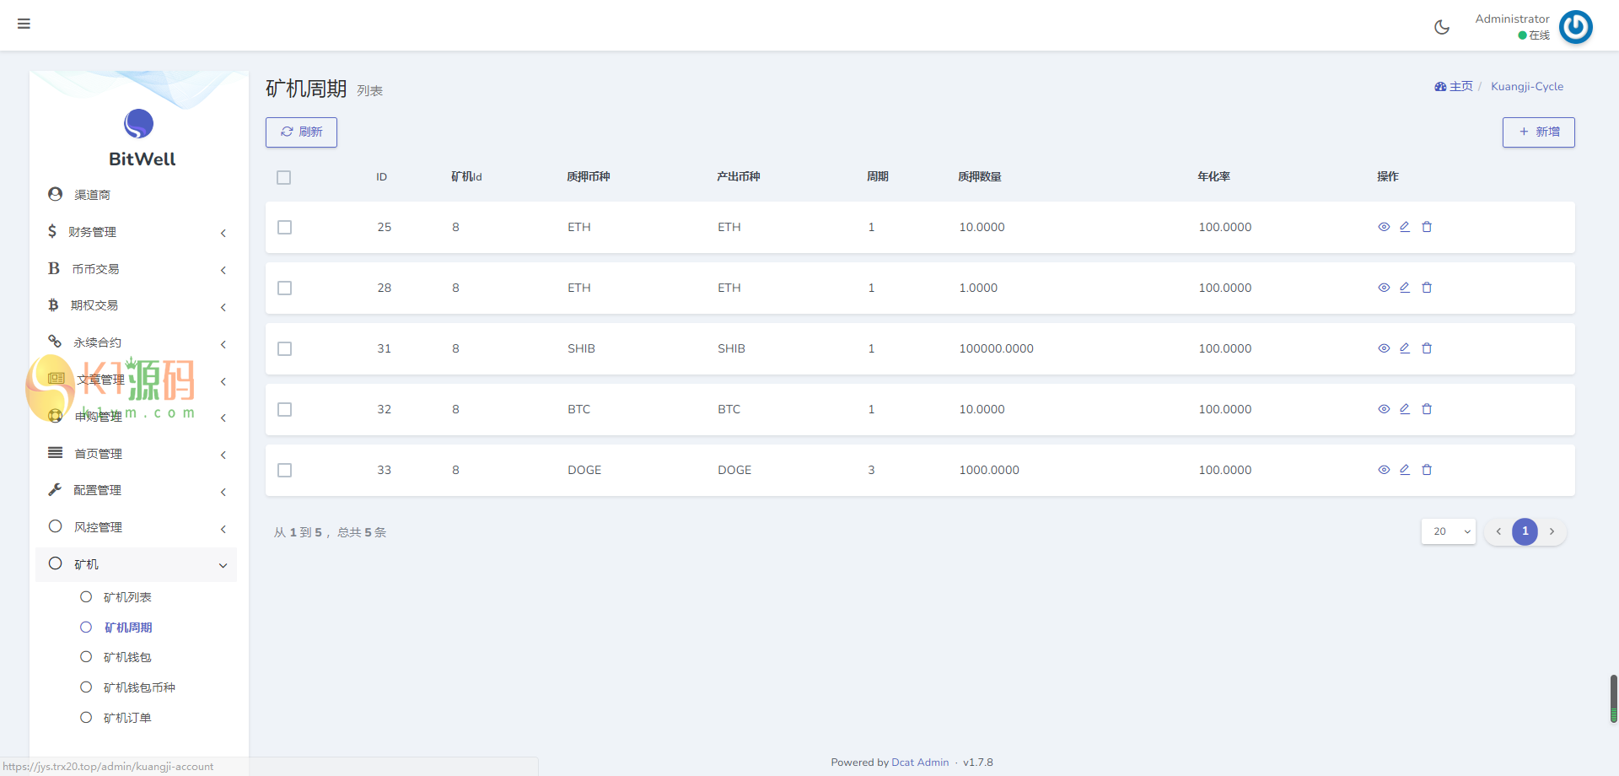This screenshot has height=776, width=1619.
Task: Select 矿机周期 submenu item
Action: (x=127, y=628)
